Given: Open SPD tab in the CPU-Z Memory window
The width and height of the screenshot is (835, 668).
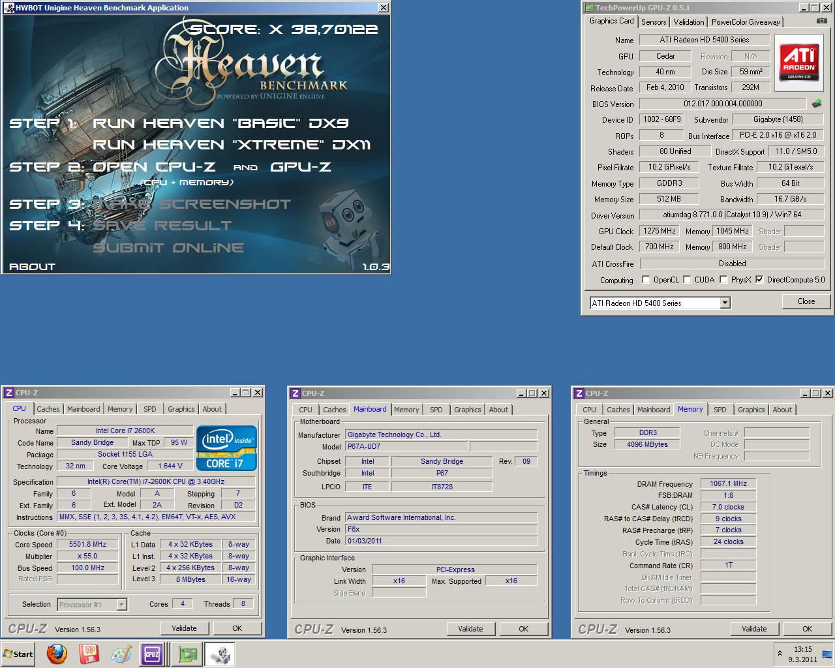Looking at the screenshot, I should 720,410.
